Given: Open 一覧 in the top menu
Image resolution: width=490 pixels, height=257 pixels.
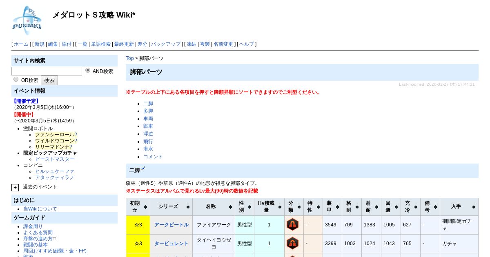Looking at the screenshot, I should pyautogui.click(x=82, y=44).
